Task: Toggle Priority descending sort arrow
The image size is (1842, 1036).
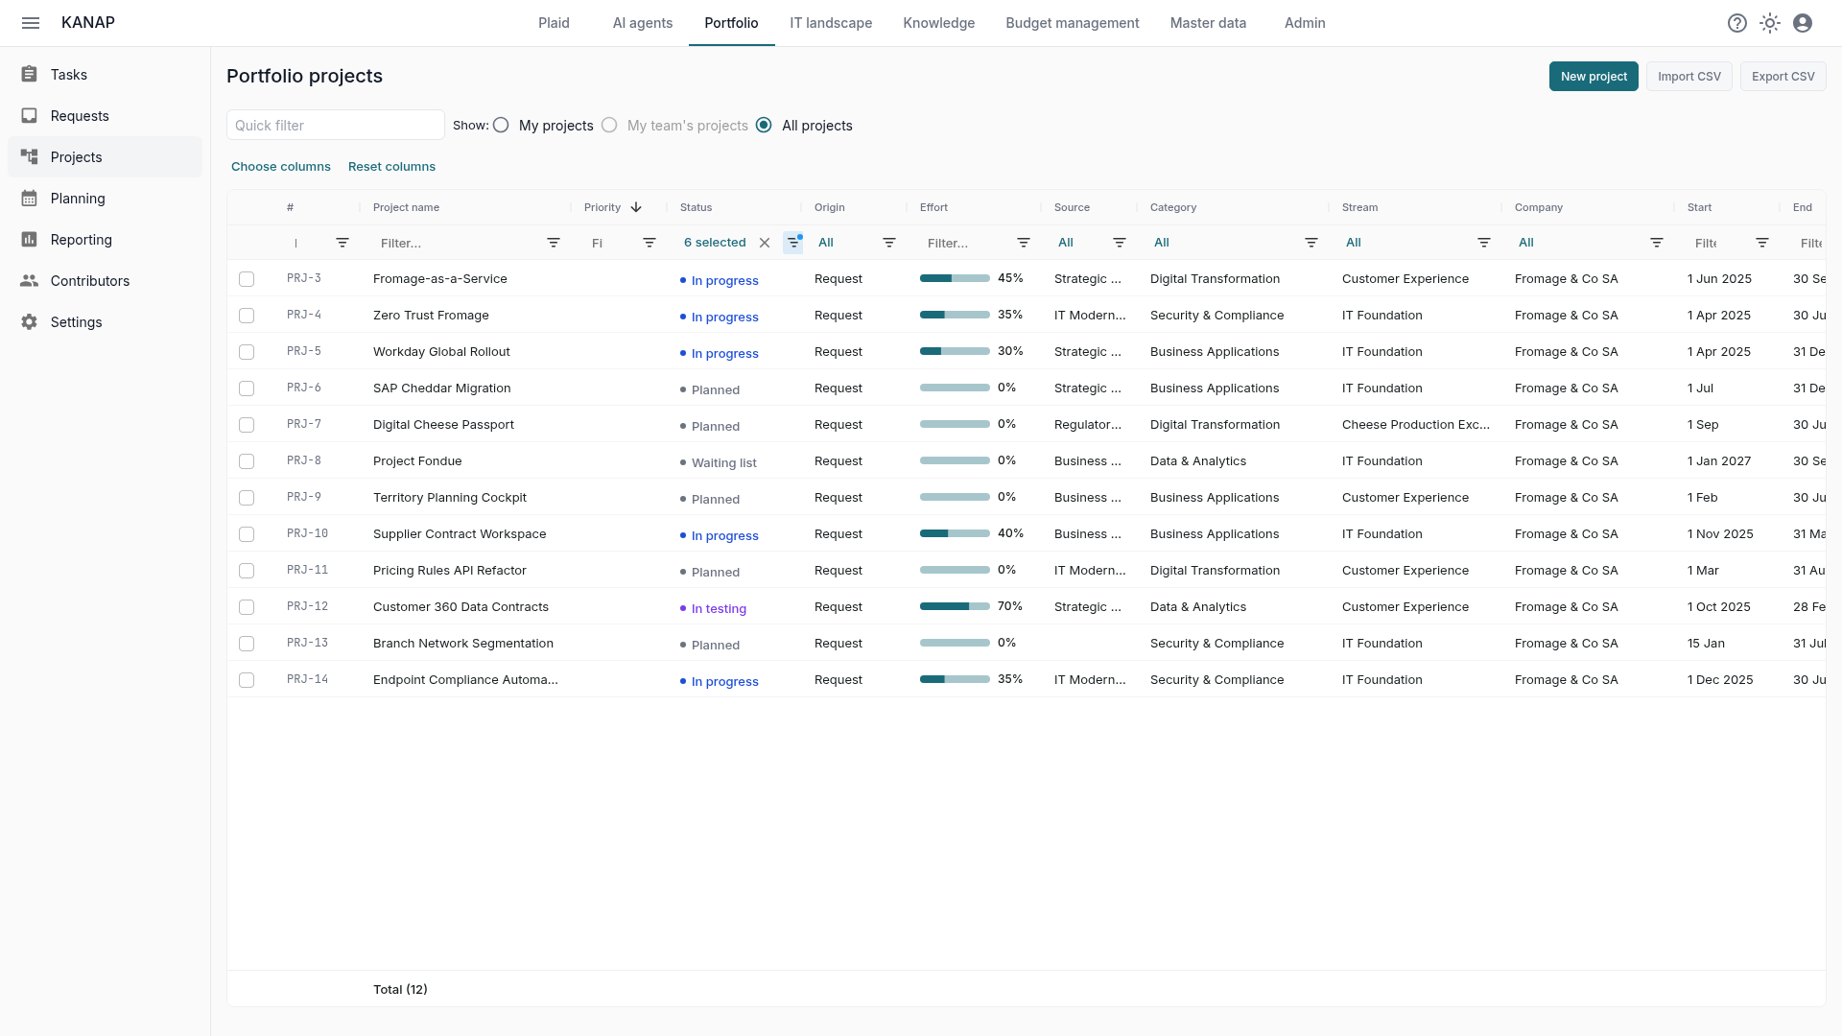Action: tap(636, 207)
